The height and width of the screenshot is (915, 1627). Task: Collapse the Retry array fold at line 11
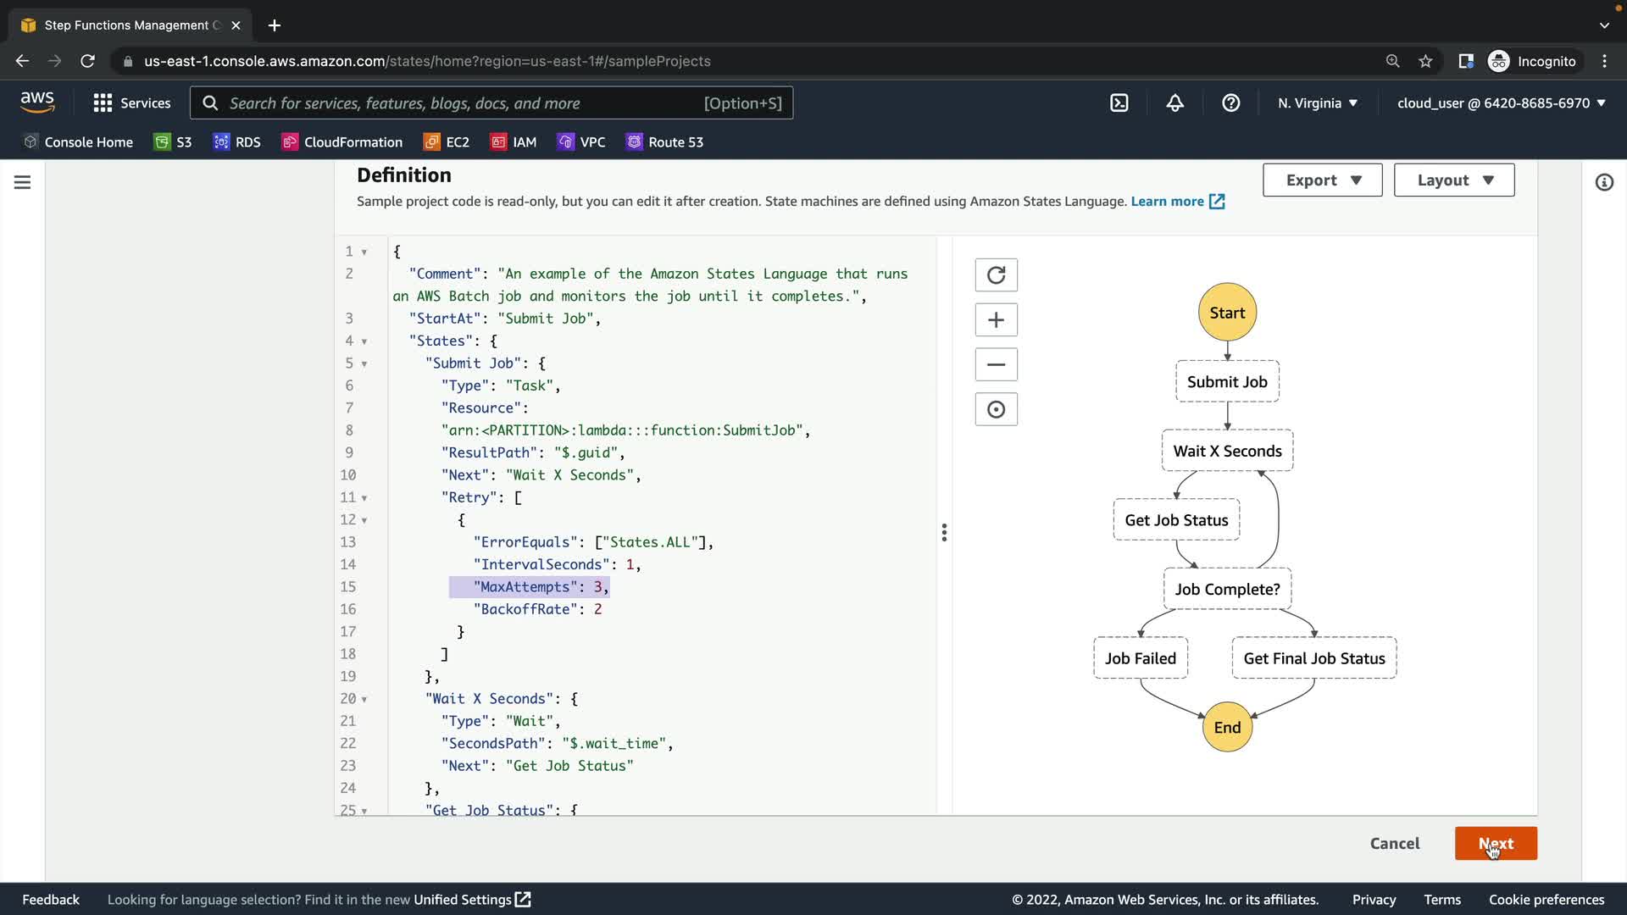click(364, 498)
